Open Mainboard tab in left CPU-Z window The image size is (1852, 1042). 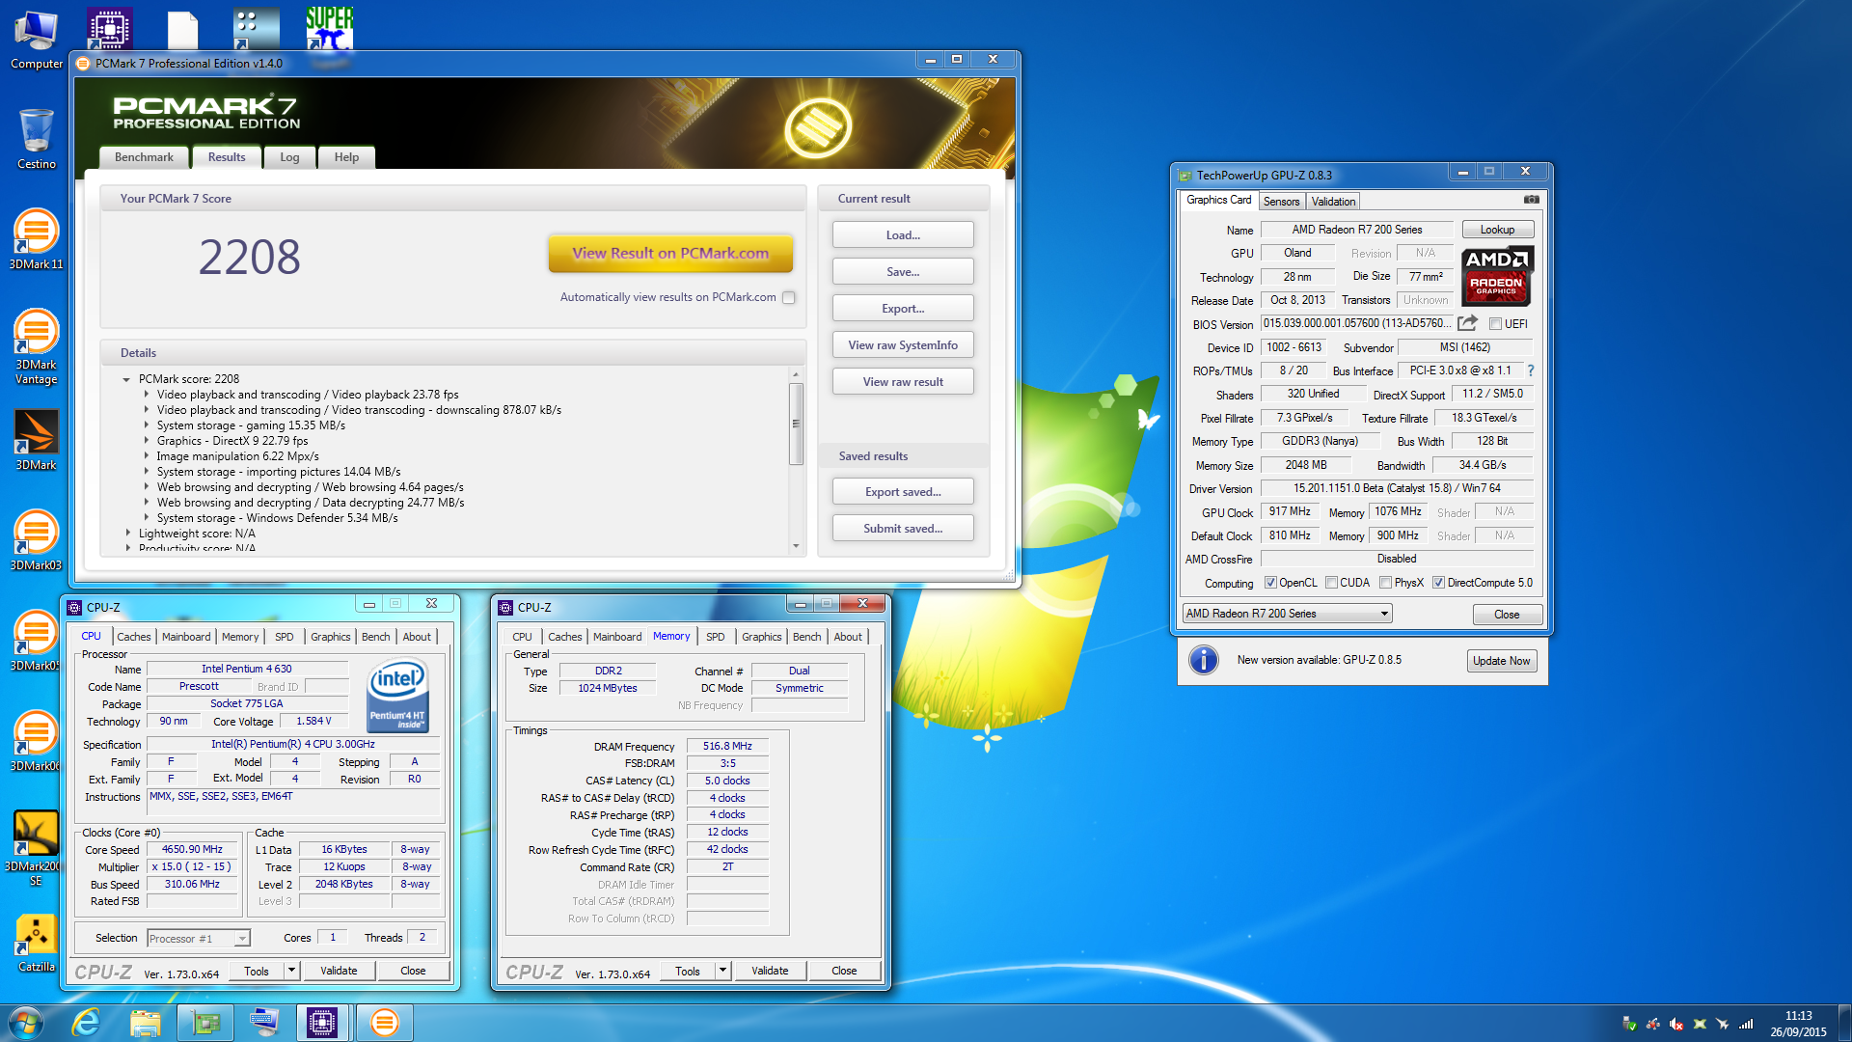(185, 637)
